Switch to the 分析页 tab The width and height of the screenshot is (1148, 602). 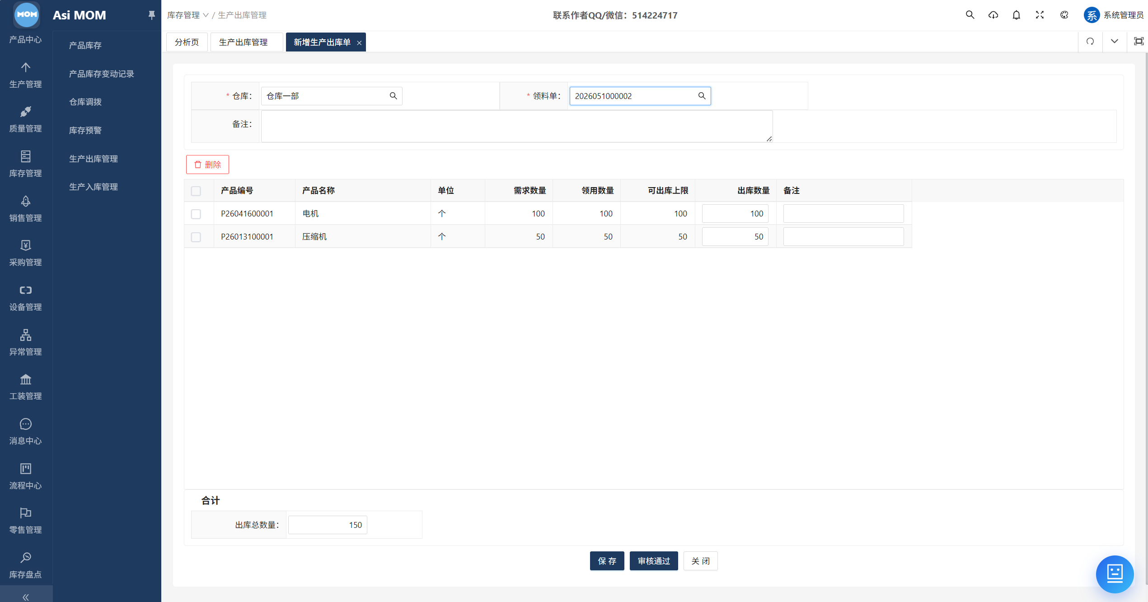pos(187,42)
